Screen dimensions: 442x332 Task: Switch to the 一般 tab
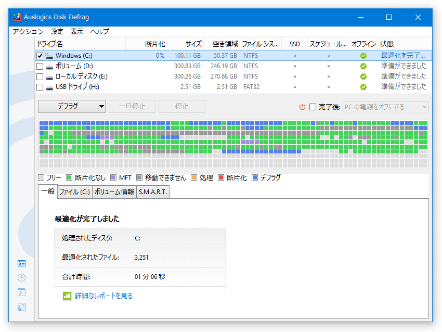[48, 191]
